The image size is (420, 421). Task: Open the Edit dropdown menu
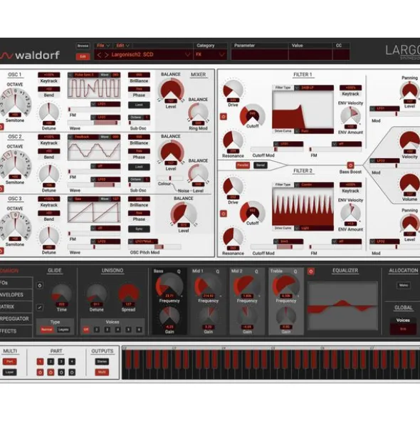click(122, 46)
